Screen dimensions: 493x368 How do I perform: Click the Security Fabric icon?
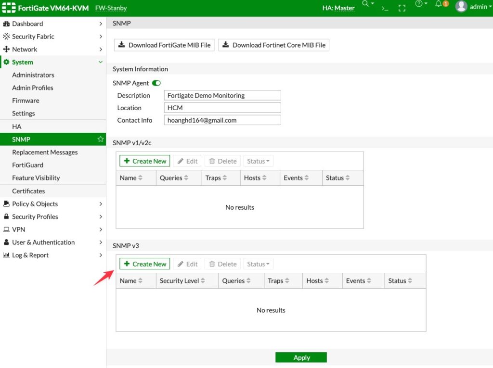[6, 37]
